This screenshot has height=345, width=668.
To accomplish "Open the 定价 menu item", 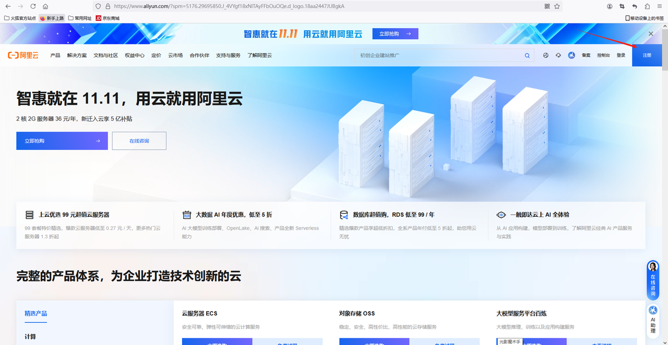I will point(156,55).
